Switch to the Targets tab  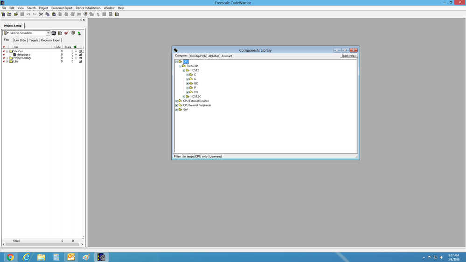33,40
